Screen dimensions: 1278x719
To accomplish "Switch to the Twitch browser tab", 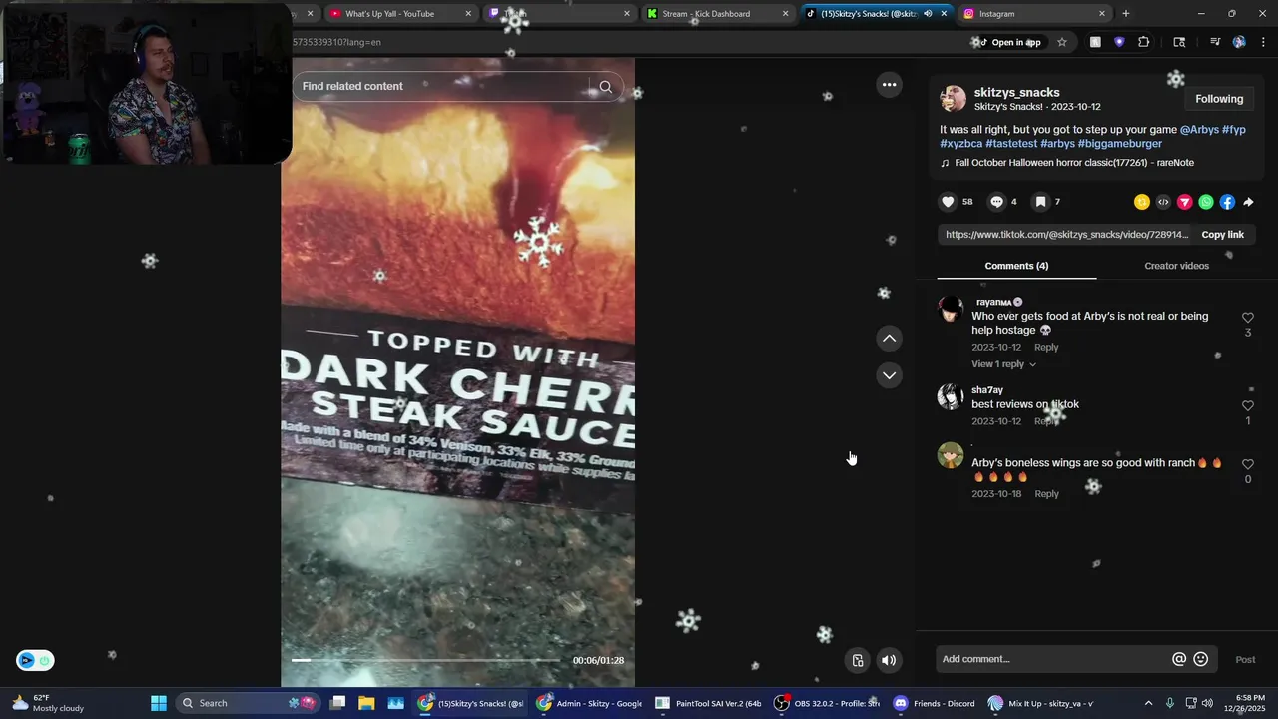I will [x=557, y=14].
